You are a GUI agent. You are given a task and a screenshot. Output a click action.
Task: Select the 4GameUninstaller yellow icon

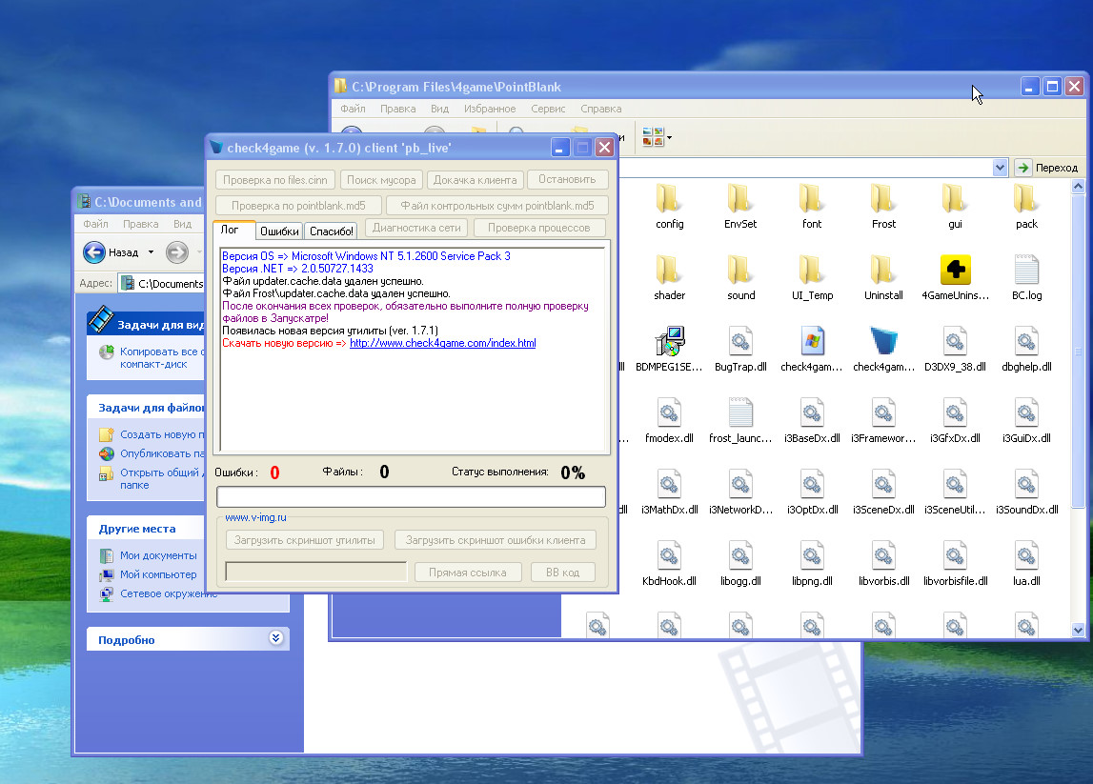[955, 271]
